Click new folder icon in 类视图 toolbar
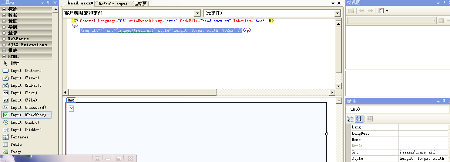Viewport: 450px width, 162px height. [x=351, y=11]
